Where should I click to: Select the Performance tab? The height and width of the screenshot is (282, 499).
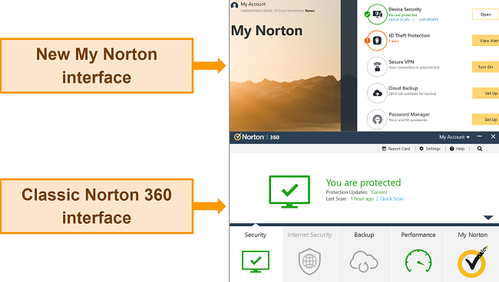click(418, 254)
